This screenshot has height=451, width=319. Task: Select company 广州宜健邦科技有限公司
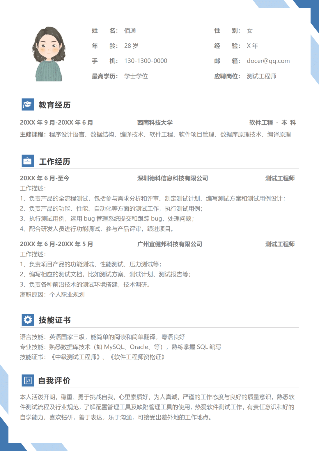(x=170, y=244)
